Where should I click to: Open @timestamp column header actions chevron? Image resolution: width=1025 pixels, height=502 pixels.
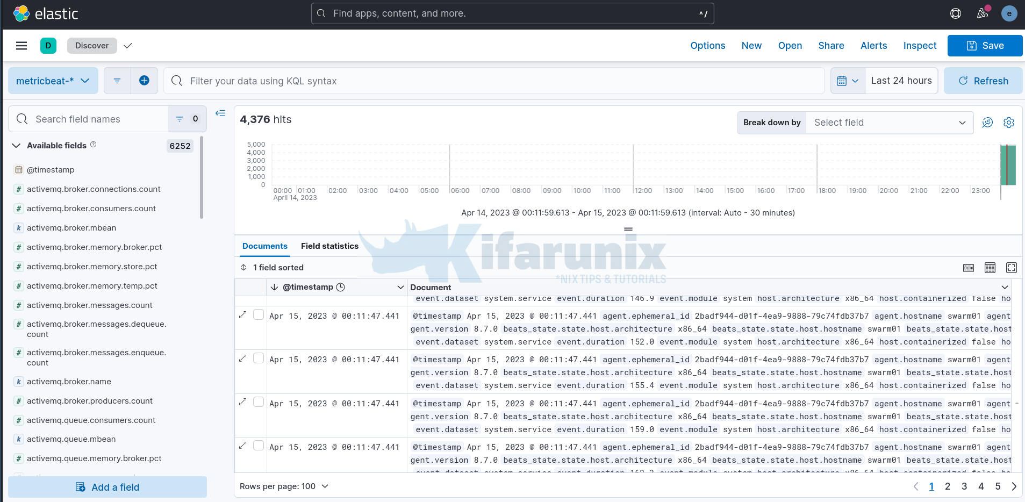point(400,287)
